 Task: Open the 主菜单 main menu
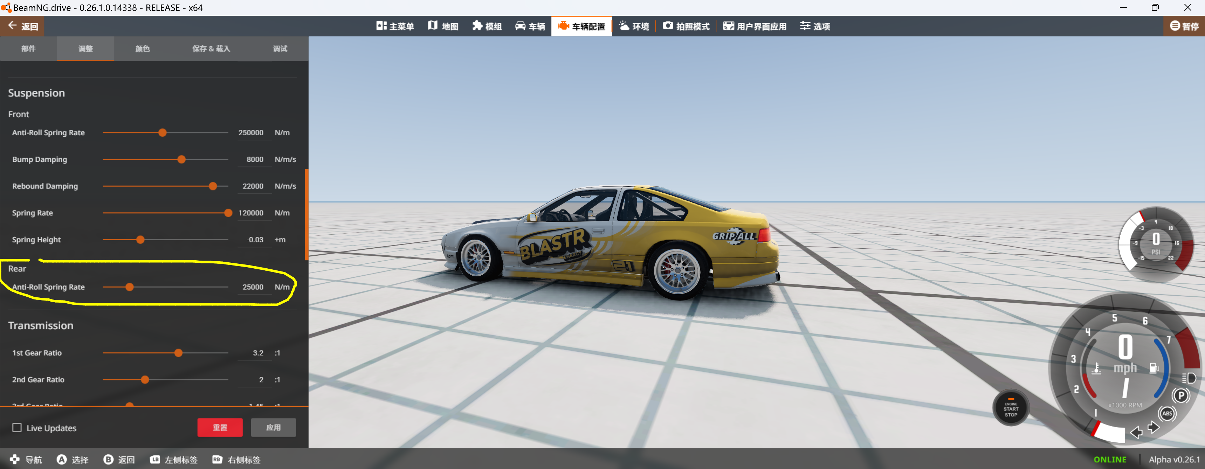(395, 26)
